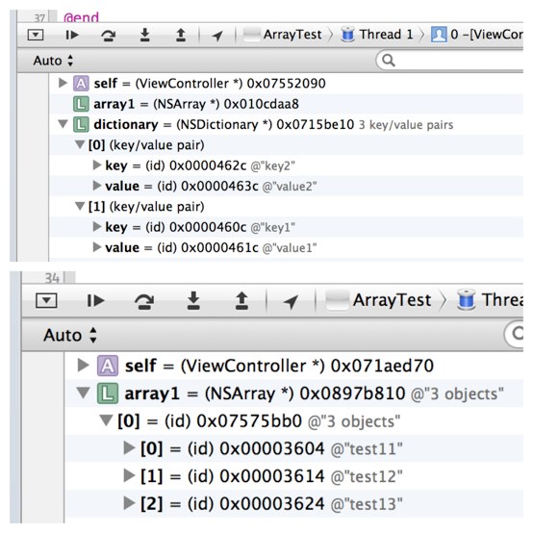
Task: Step over in upper debugger toolbar
Action: click(x=109, y=35)
